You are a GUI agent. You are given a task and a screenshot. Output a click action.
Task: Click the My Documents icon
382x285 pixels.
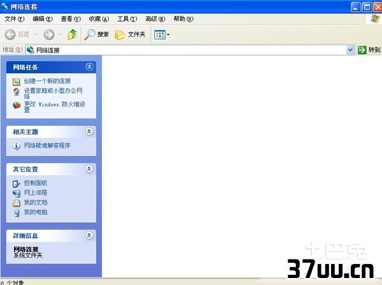[17, 203]
